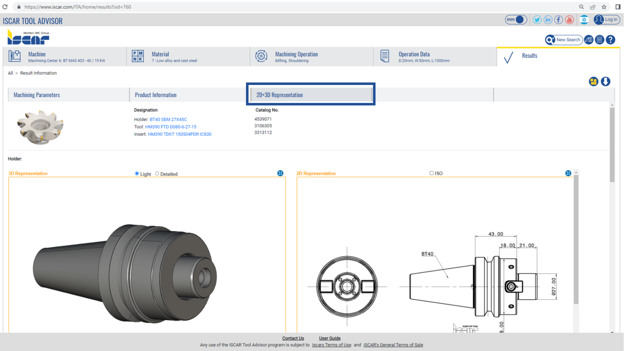This screenshot has width=624, height=351.
Task: Open holder link BT40 SEM 27X45C
Action: 168,120
